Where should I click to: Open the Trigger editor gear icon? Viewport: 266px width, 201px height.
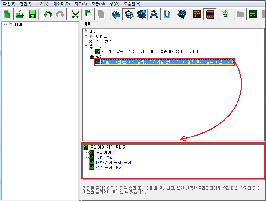[x=129, y=14]
